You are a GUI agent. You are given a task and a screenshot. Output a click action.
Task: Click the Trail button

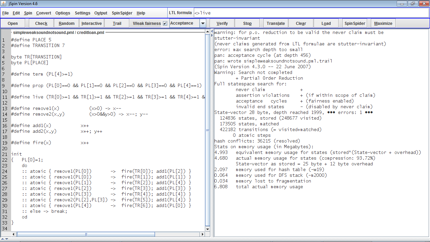[117, 24]
